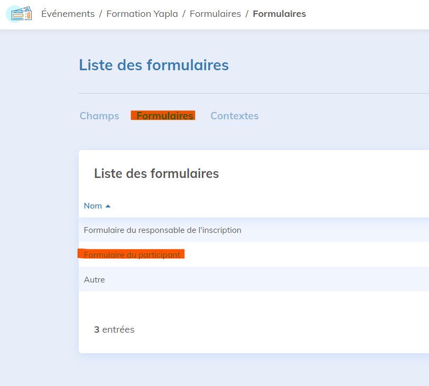Click the Liste des formulaires page title
The height and width of the screenshot is (386, 429).
coord(153,65)
